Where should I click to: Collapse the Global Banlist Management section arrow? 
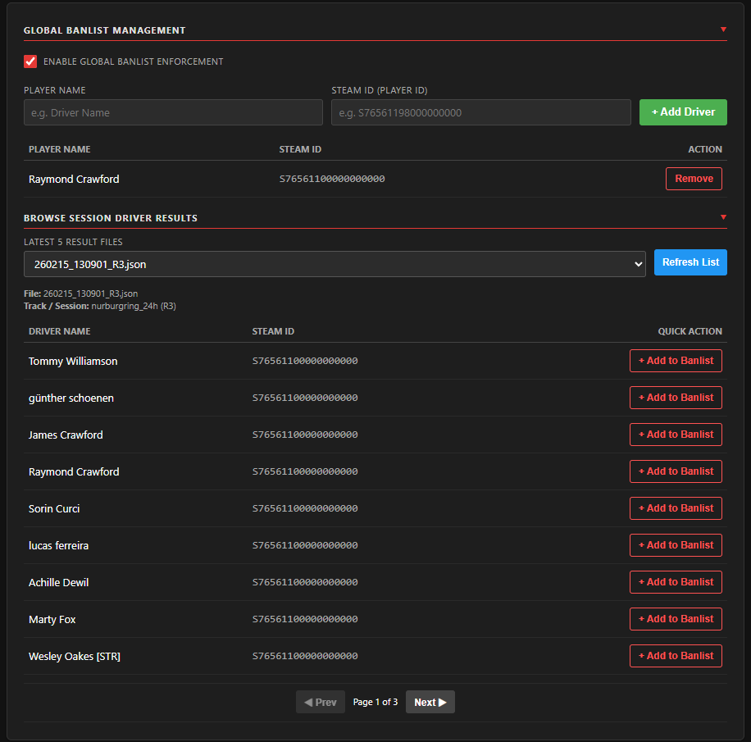click(723, 30)
